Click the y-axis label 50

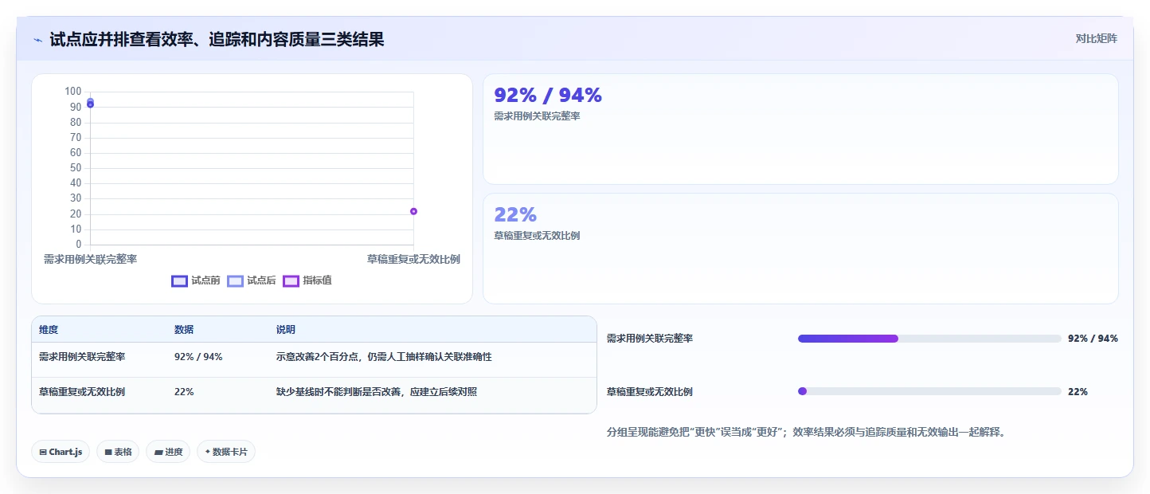click(x=76, y=168)
